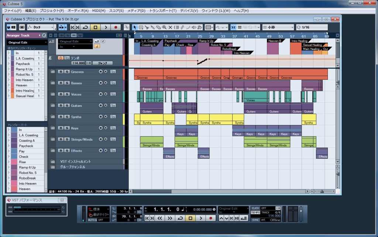The width and height of the screenshot is (378, 237).
Task: Click transport panel Fast Forward button
Action: click(170, 218)
